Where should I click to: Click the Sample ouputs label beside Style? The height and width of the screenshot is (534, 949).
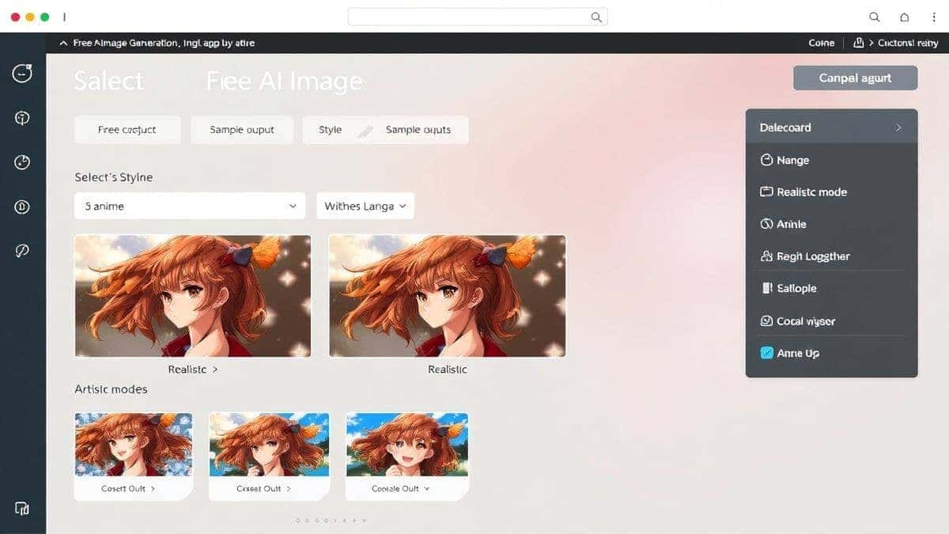pyautogui.click(x=418, y=130)
